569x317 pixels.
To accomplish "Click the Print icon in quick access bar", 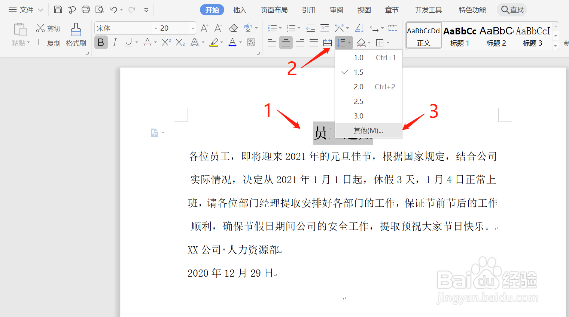I will pos(86,10).
